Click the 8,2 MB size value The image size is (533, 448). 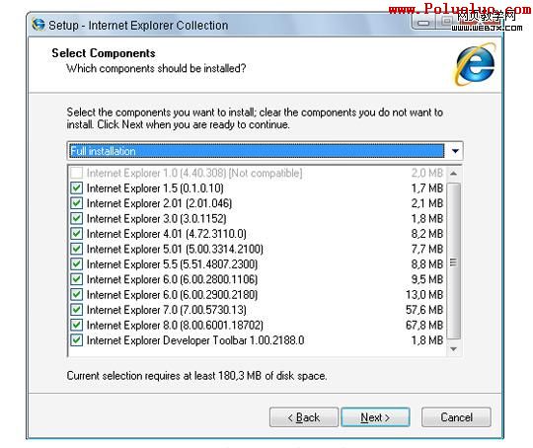pyautogui.click(x=427, y=234)
